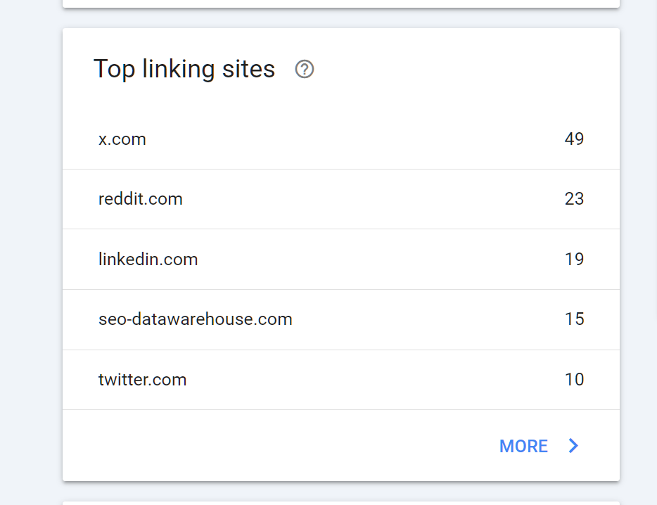Image resolution: width=657 pixels, height=505 pixels.
Task: Click the count 10 for twitter.com
Action: [574, 380]
